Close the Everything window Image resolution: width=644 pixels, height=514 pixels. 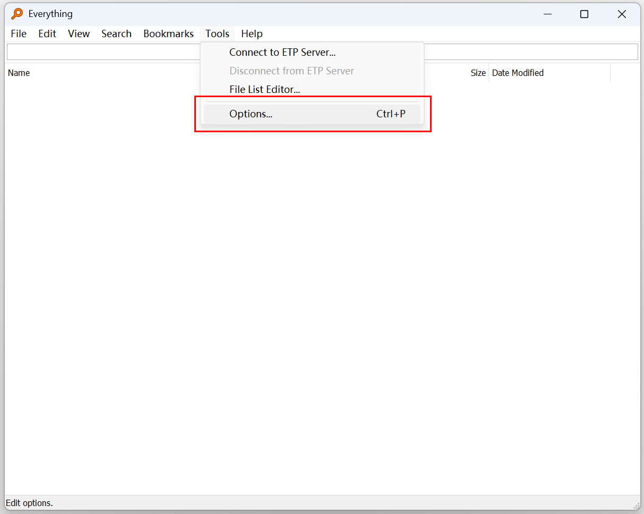[x=622, y=14]
